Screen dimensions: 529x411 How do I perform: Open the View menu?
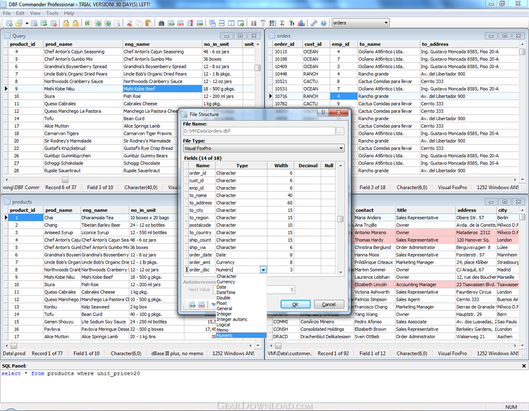(35, 13)
